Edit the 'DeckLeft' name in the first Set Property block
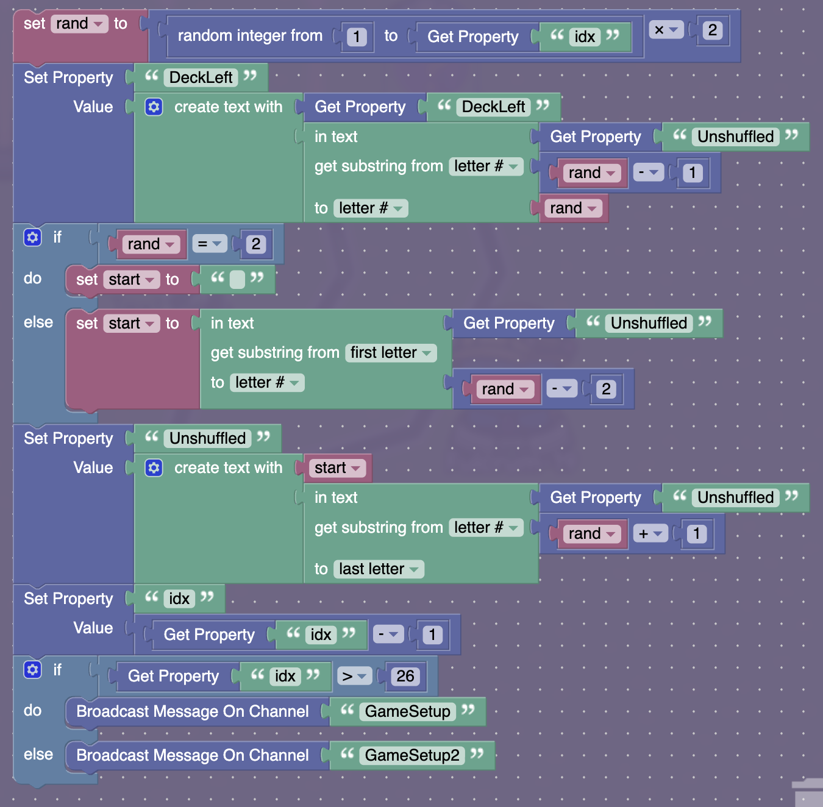This screenshot has height=807, width=823. click(x=201, y=77)
